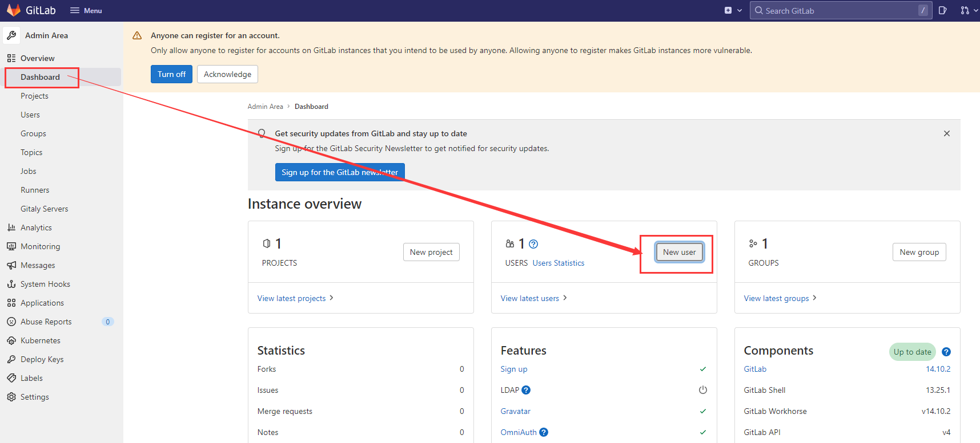Click the Components help question icon
Image resolution: width=980 pixels, height=443 pixels.
point(946,352)
